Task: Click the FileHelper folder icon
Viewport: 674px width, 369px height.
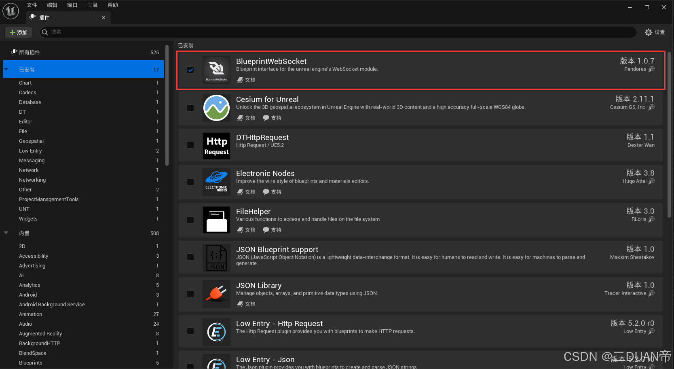Action: 216,220
